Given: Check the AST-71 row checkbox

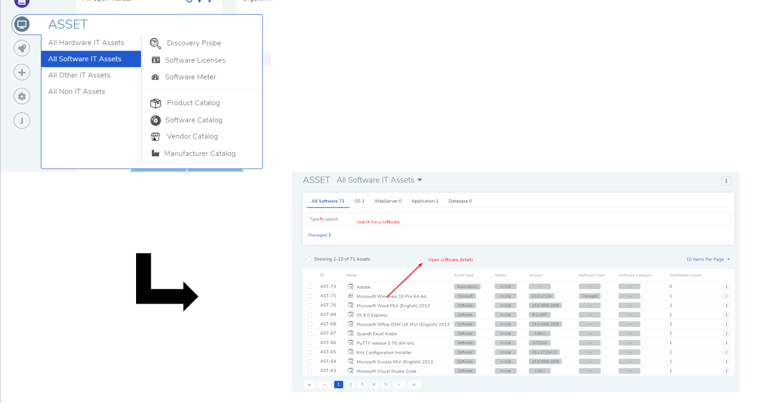Looking at the screenshot, I should pyautogui.click(x=310, y=296).
